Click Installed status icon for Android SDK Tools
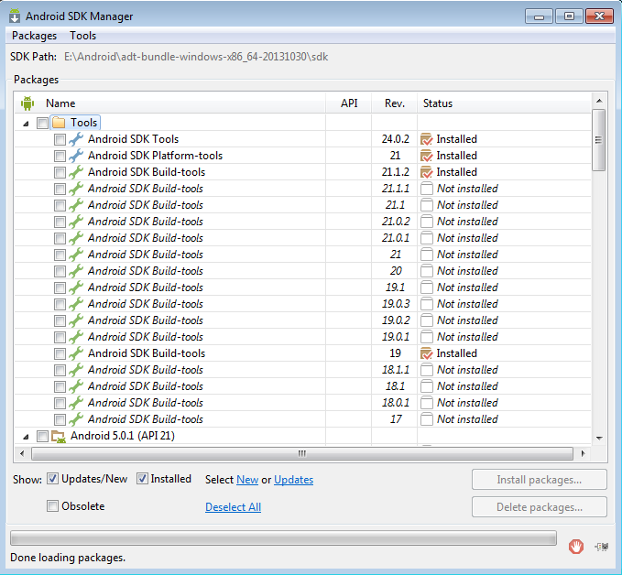The width and height of the screenshot is (622, 575). tap(427, 139)
